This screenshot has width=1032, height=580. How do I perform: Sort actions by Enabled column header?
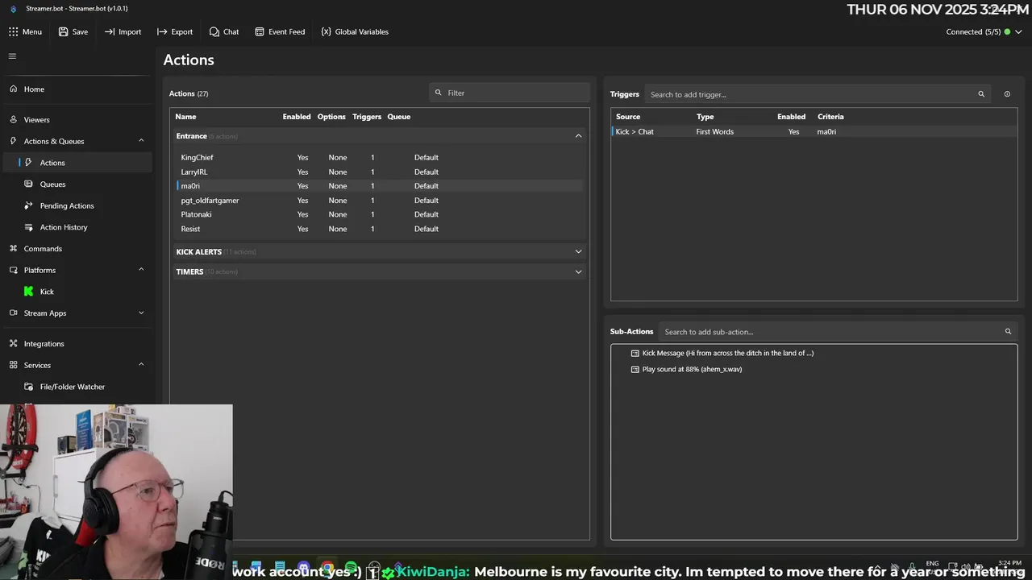(297, 117)
